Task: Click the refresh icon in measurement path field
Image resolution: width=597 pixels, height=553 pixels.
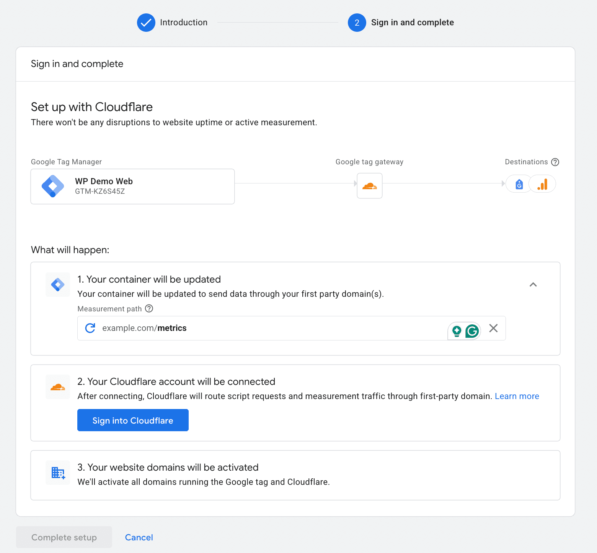Action: [90, 328]
